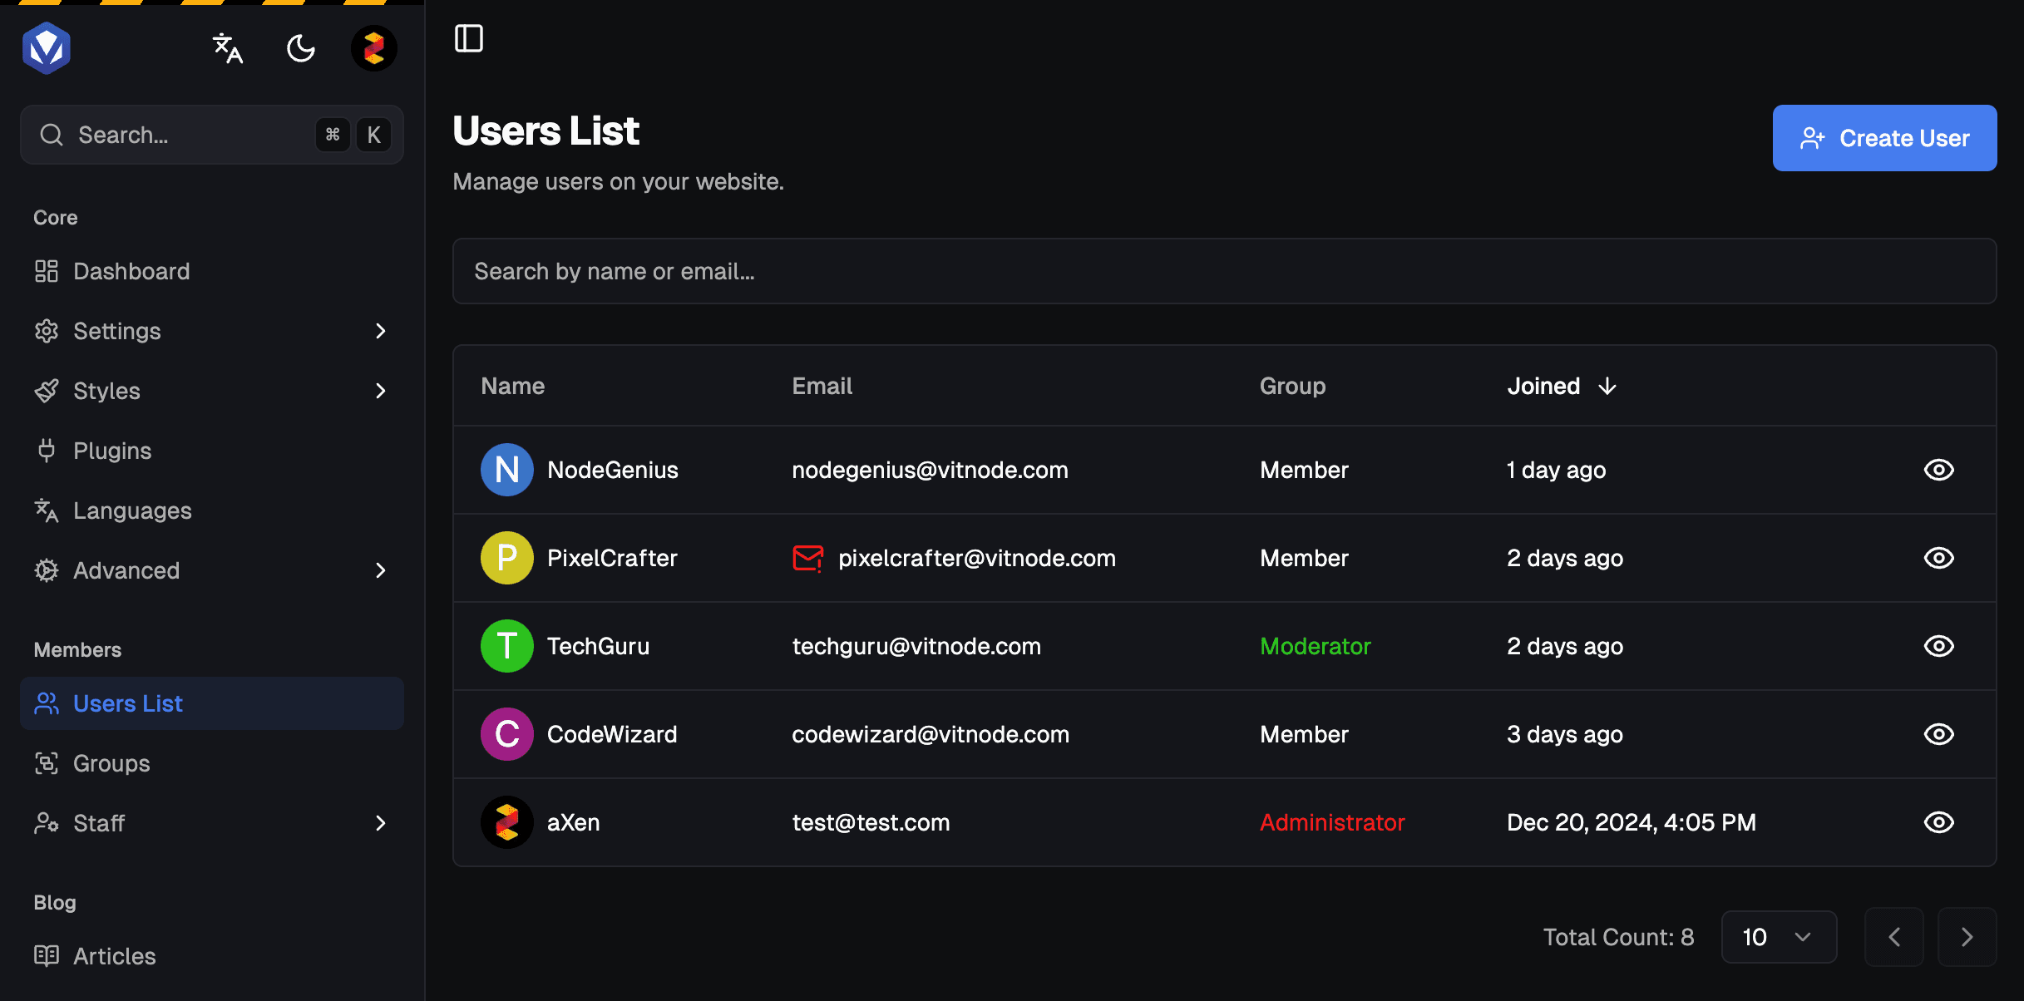View TechGuru user with the eye icon
This screenshot has width=2024, height=1001.
1938,646
